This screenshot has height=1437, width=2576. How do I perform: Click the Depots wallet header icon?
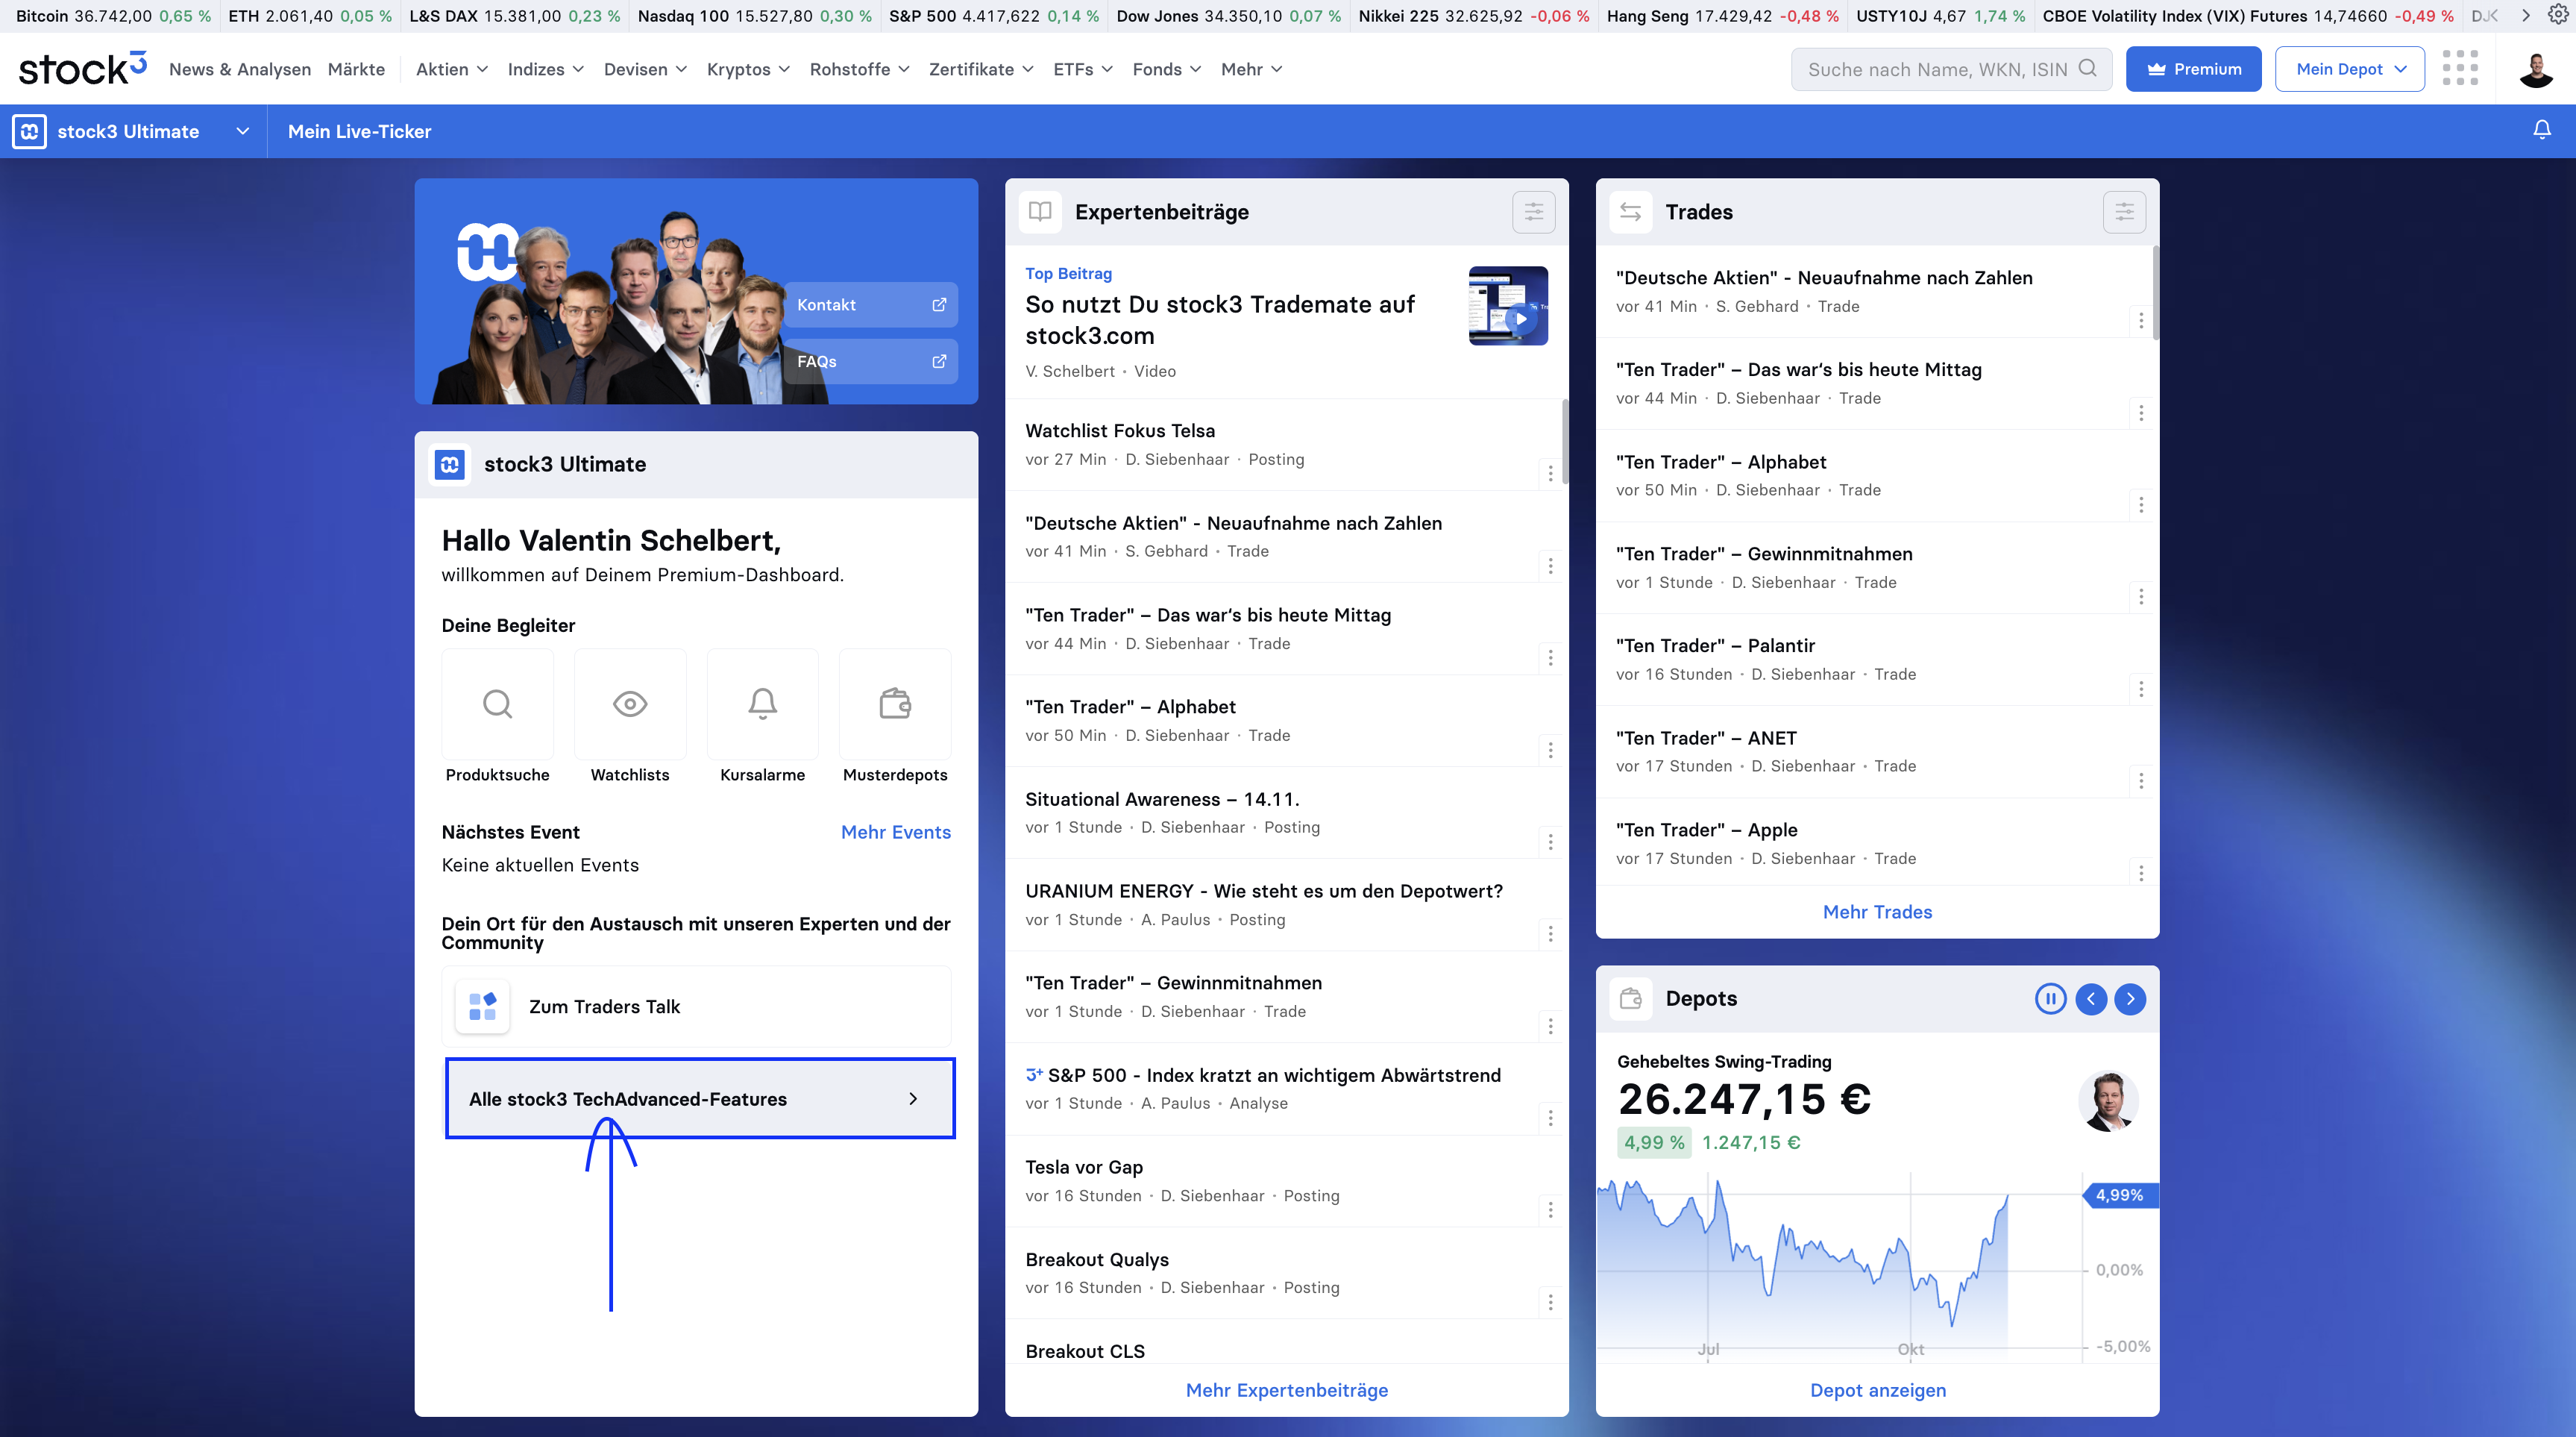click(1631, 998)
